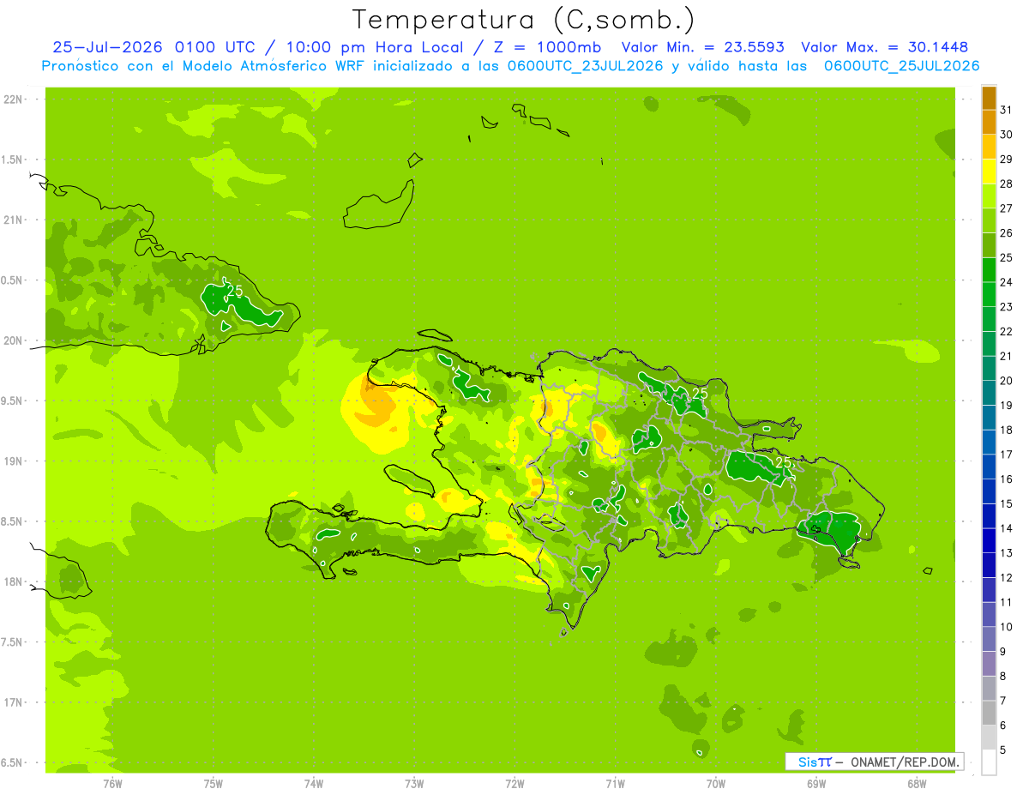Click the '25' contour label in eastern Dominican Republic

click(783, 462)
